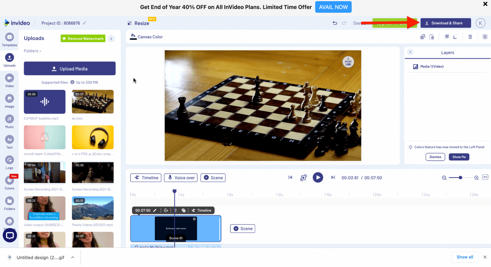Collapse the Uploads panel
Screen dimensions: 491x267
coord(111,39)
